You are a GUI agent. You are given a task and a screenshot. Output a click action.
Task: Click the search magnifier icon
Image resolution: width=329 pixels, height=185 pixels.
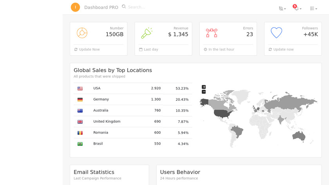pos(124,7)
